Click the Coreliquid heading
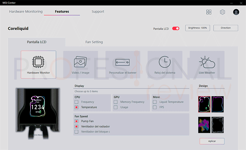Image resolution: width=246 pixels, height=150 pixels. [x=18, y=28]
